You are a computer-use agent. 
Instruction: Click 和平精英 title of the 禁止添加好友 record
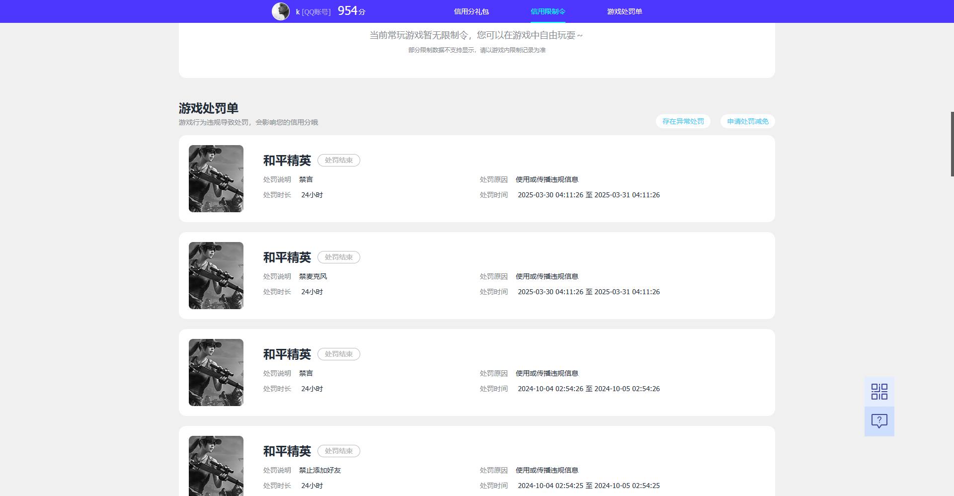pyautogui.click(x=287, y=451)
